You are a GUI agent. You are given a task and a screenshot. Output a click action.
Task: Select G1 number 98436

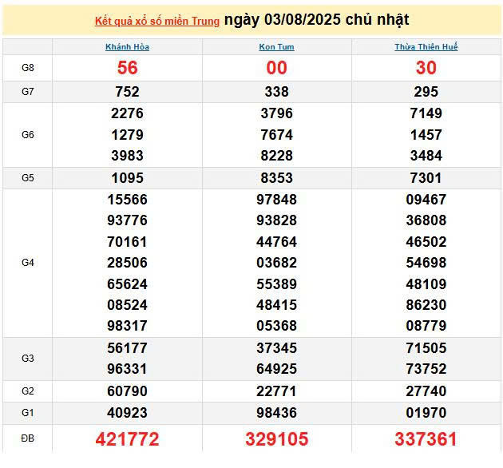(276, 413)
